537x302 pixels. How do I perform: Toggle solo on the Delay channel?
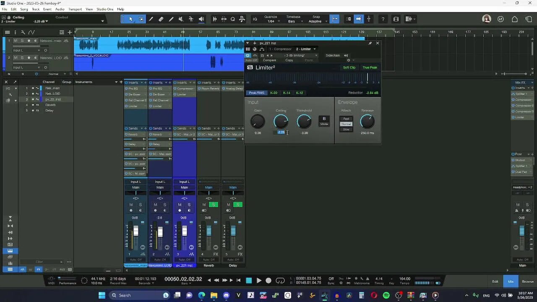pyautogui.click(x=237, y=205)
